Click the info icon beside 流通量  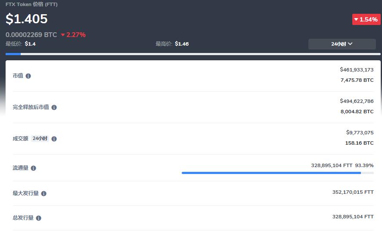[x=34, y=168]
